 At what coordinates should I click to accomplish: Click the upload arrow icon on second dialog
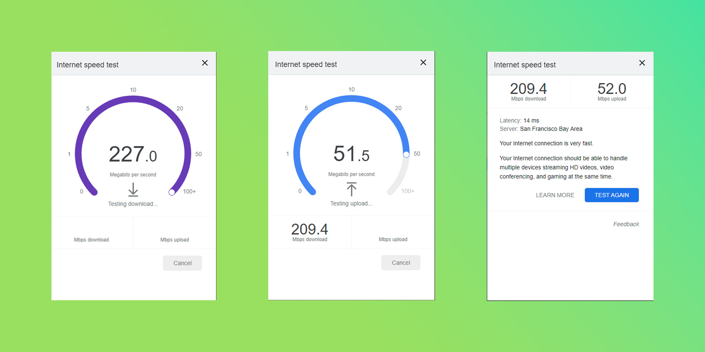pos(351,189)
